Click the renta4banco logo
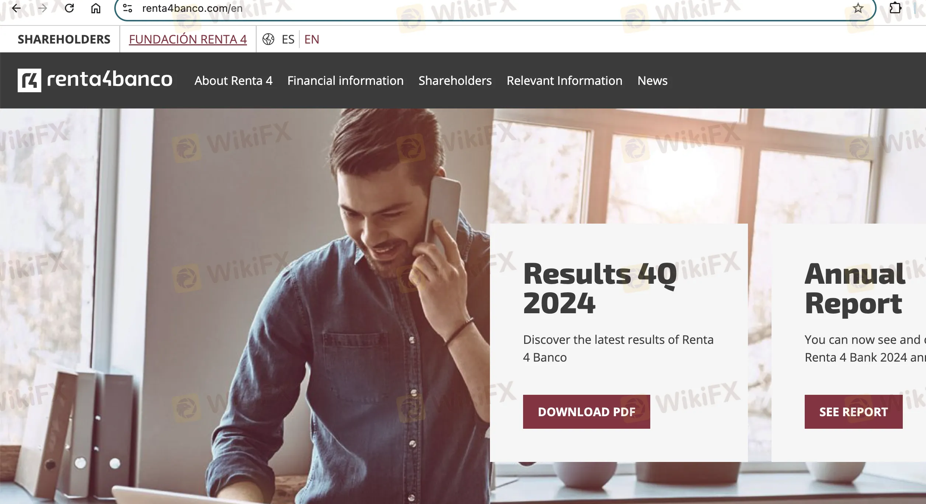Screen dimensions: 926x504 [x=95, y=80]
